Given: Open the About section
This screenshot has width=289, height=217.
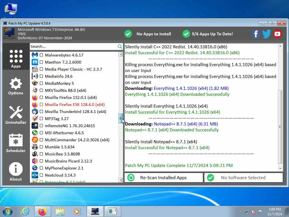Looking at the screenshot, I should click(16, 172).
